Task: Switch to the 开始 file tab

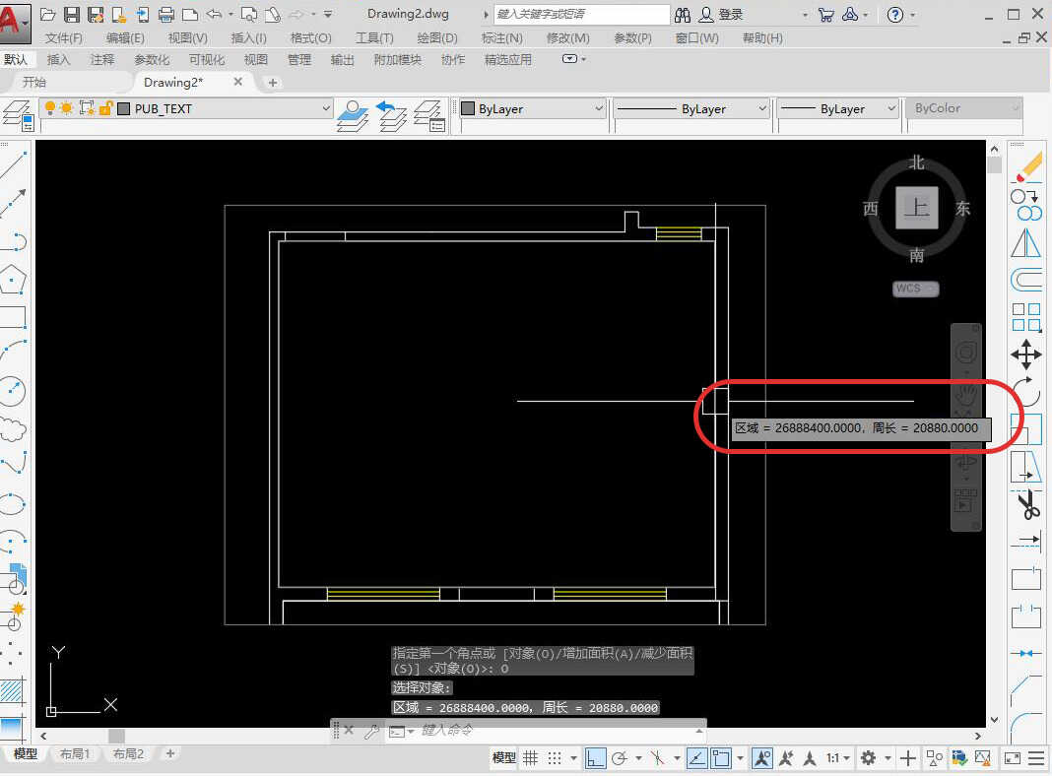Action: [x=34, y=82]
